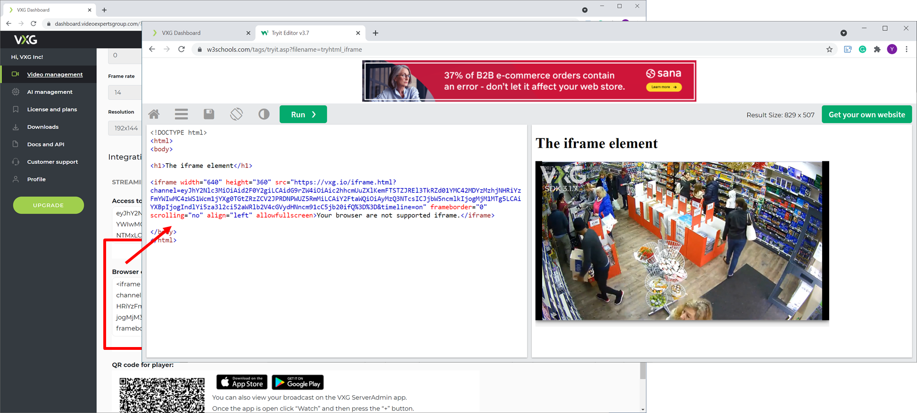
Task: Click the green UPGRADE button
Action: pos(49,205)
